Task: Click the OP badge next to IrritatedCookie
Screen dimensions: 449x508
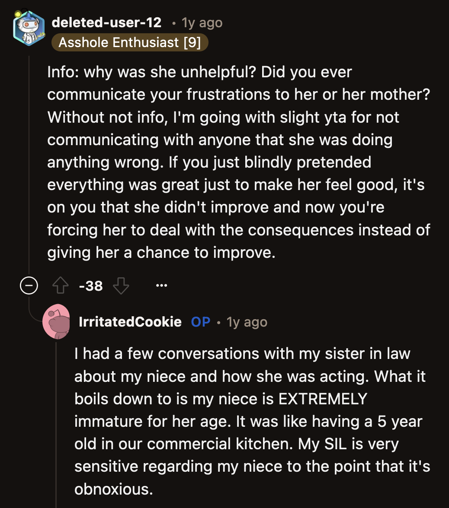Action: tap(200, 322)
